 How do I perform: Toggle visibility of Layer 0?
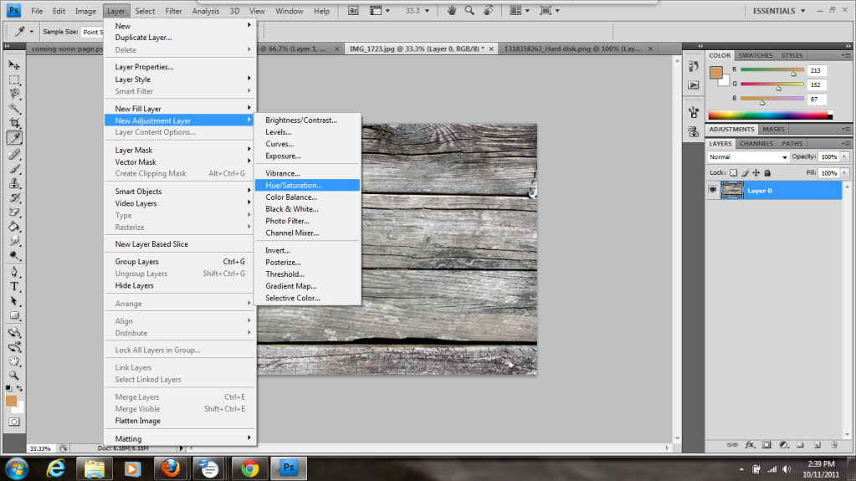712,190
